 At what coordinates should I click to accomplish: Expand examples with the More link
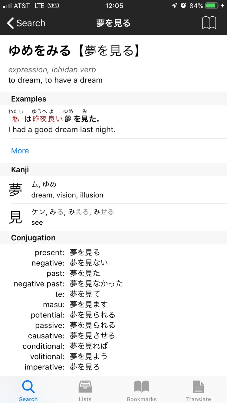20,151
